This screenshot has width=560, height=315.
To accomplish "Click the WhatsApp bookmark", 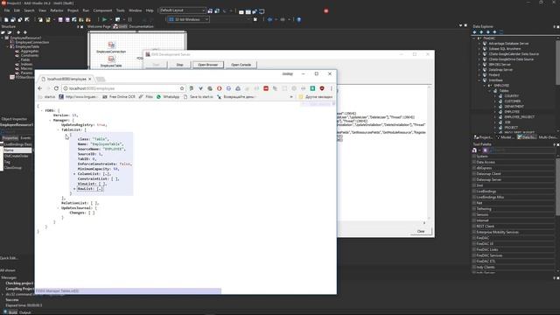I will (x=168, y=97).
